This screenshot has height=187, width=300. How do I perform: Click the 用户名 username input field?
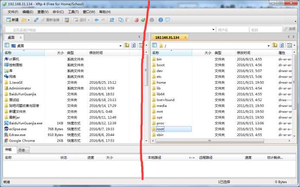tap(232, 30)
